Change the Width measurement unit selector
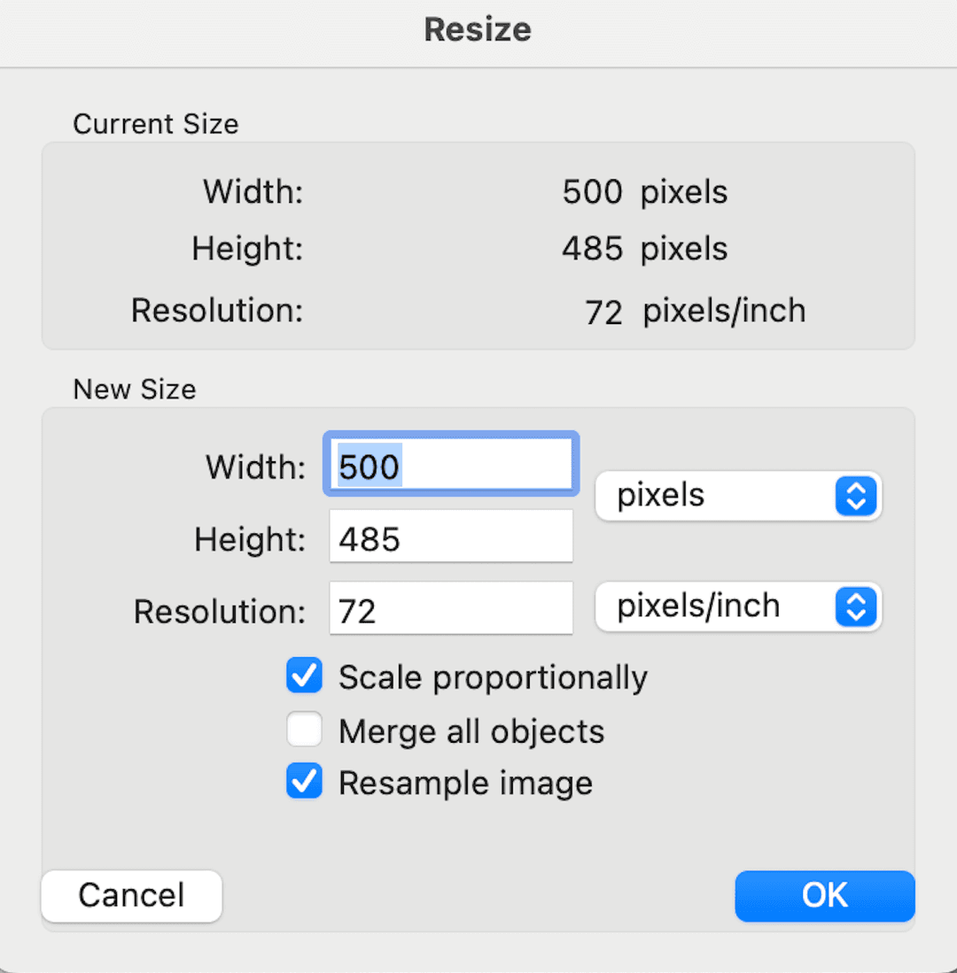The height and width of the screenshot is (973, 957). pos(737,496)
